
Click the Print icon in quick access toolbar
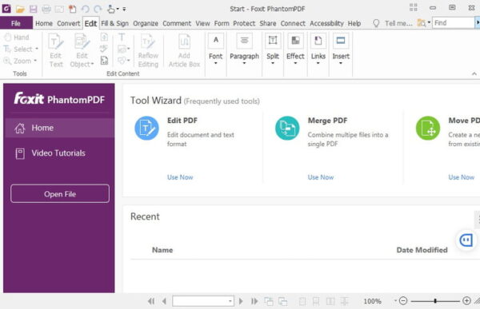pyautogui.click(x=46, y=9)
